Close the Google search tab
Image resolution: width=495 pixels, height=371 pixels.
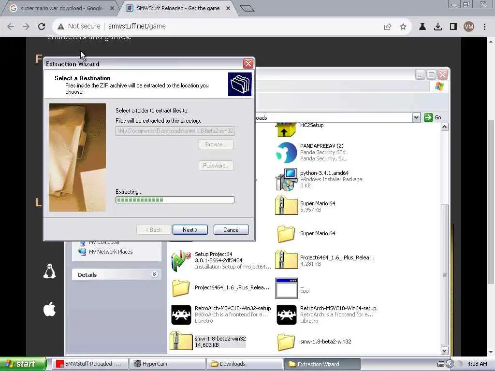click(x=112, y=9)
